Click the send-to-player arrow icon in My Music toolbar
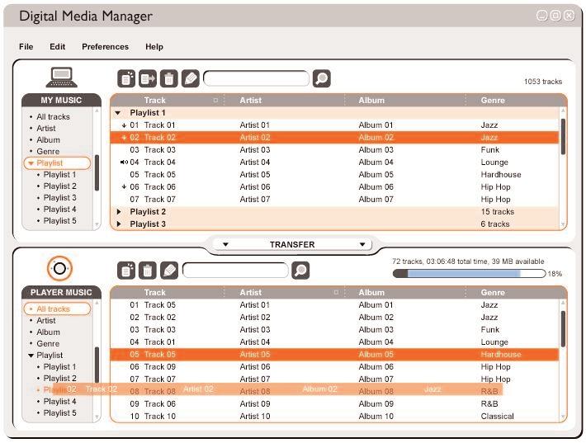 click(148, 79)
